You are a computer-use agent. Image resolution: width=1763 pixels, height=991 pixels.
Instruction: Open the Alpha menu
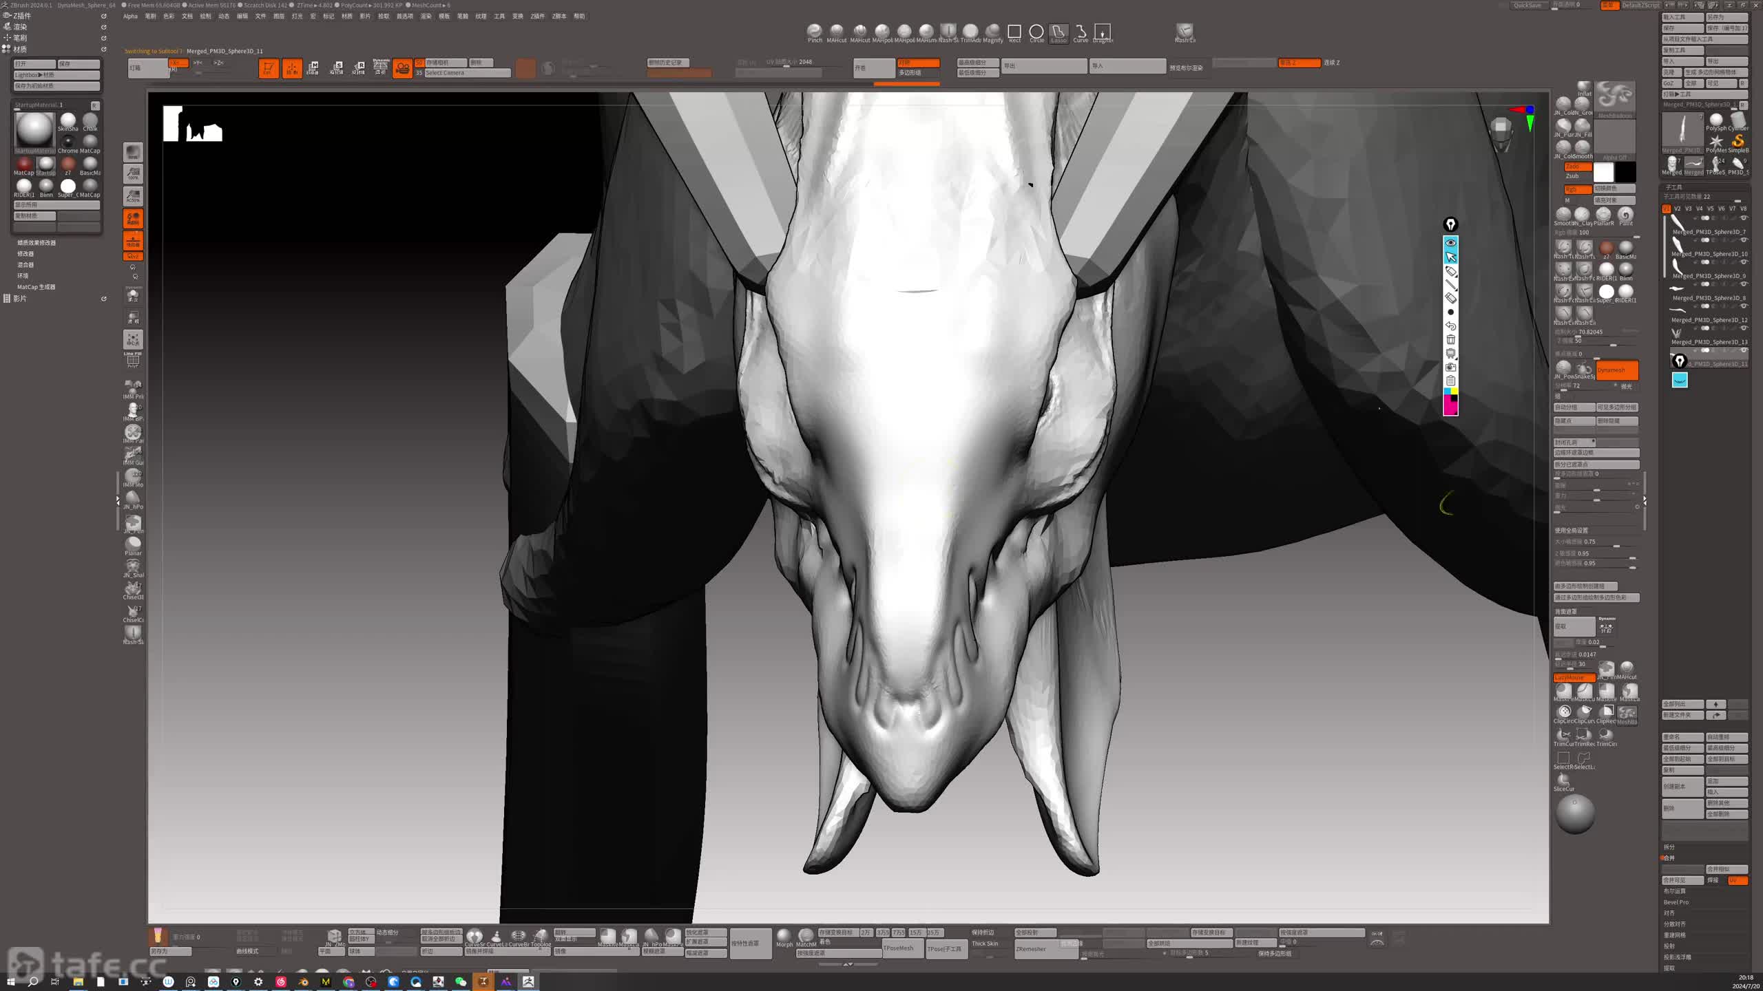click(130, 16)
